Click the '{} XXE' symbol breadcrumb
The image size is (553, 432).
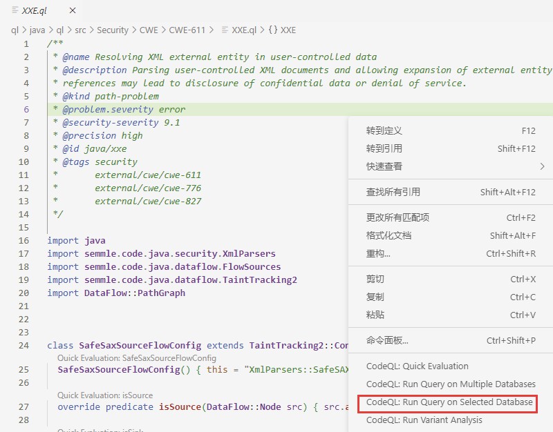click(282, 30)
